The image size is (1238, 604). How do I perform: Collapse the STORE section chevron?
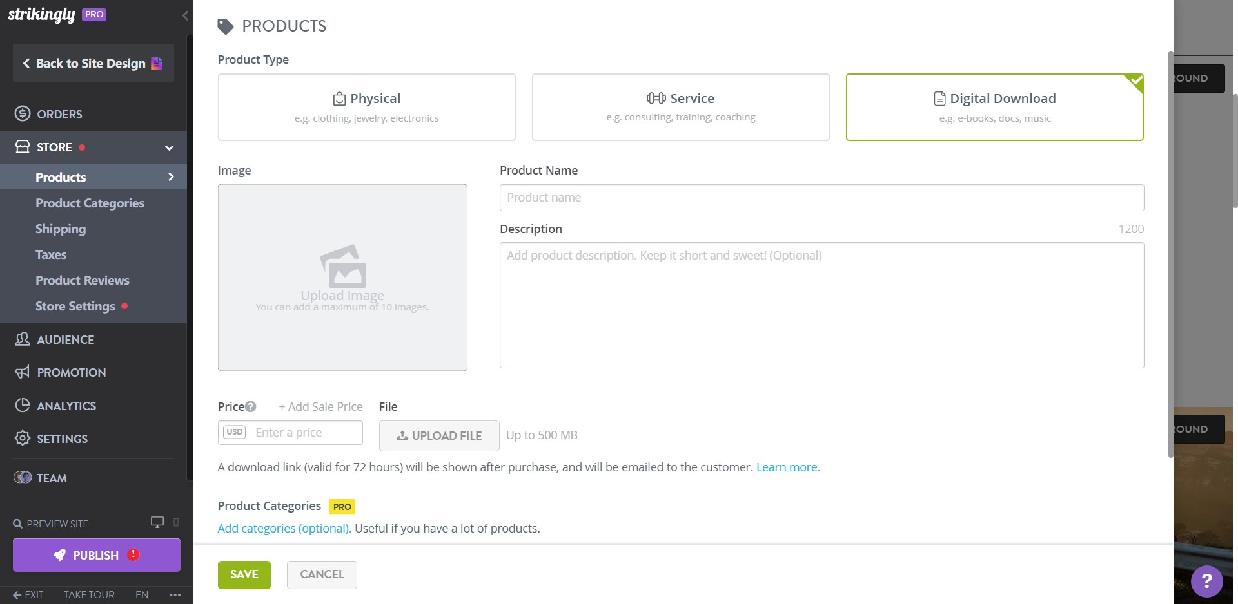pos(169,147)
